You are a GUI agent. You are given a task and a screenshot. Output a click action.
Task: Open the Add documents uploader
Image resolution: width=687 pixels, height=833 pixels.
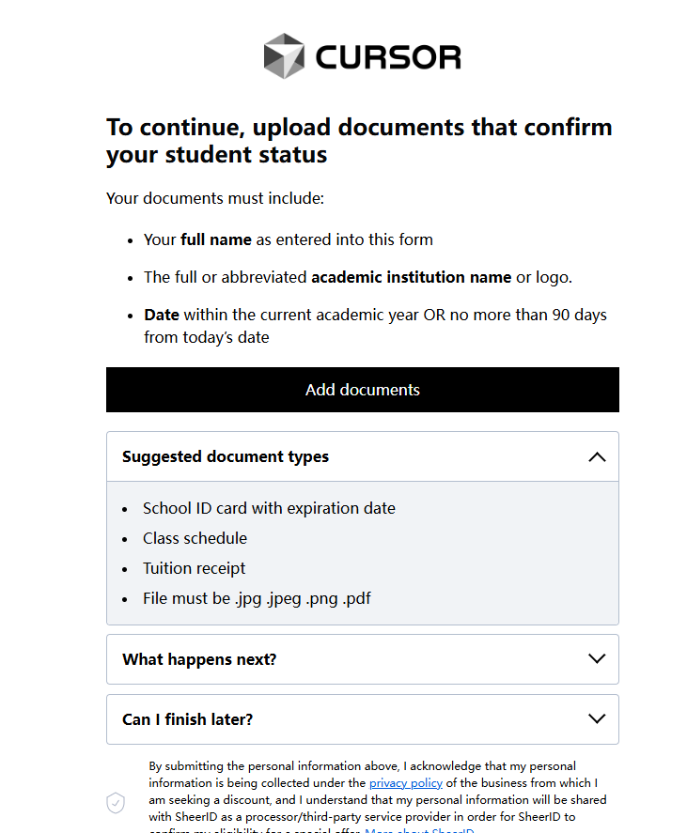click(x=363, y=390)
